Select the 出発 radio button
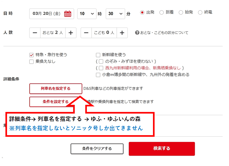229x166 pixels. 142,12
